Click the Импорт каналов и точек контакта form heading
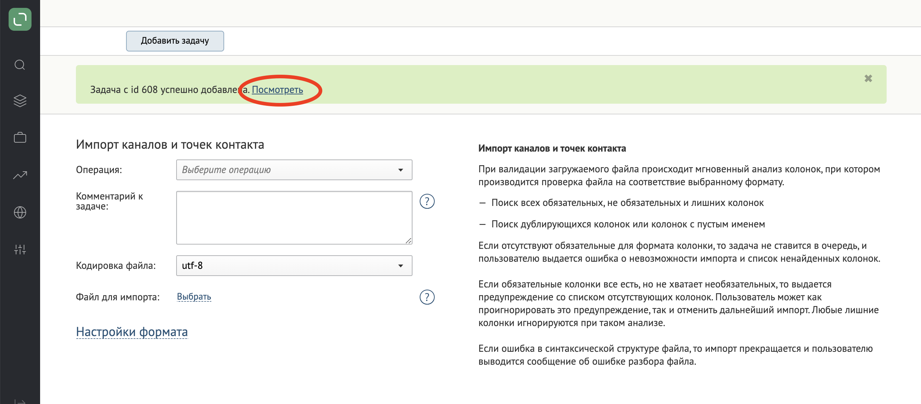Viewport: 921px width, 404px height. pyautogui.click(x=170, y=144)
